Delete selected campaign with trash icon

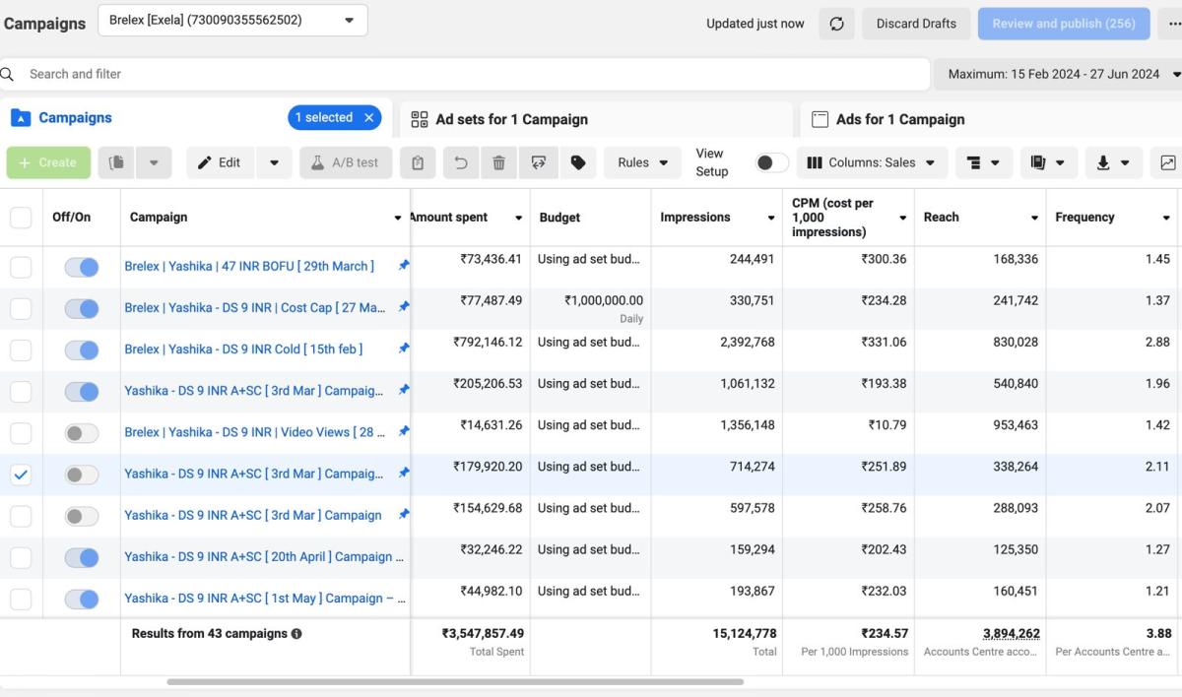click(499, 162)
